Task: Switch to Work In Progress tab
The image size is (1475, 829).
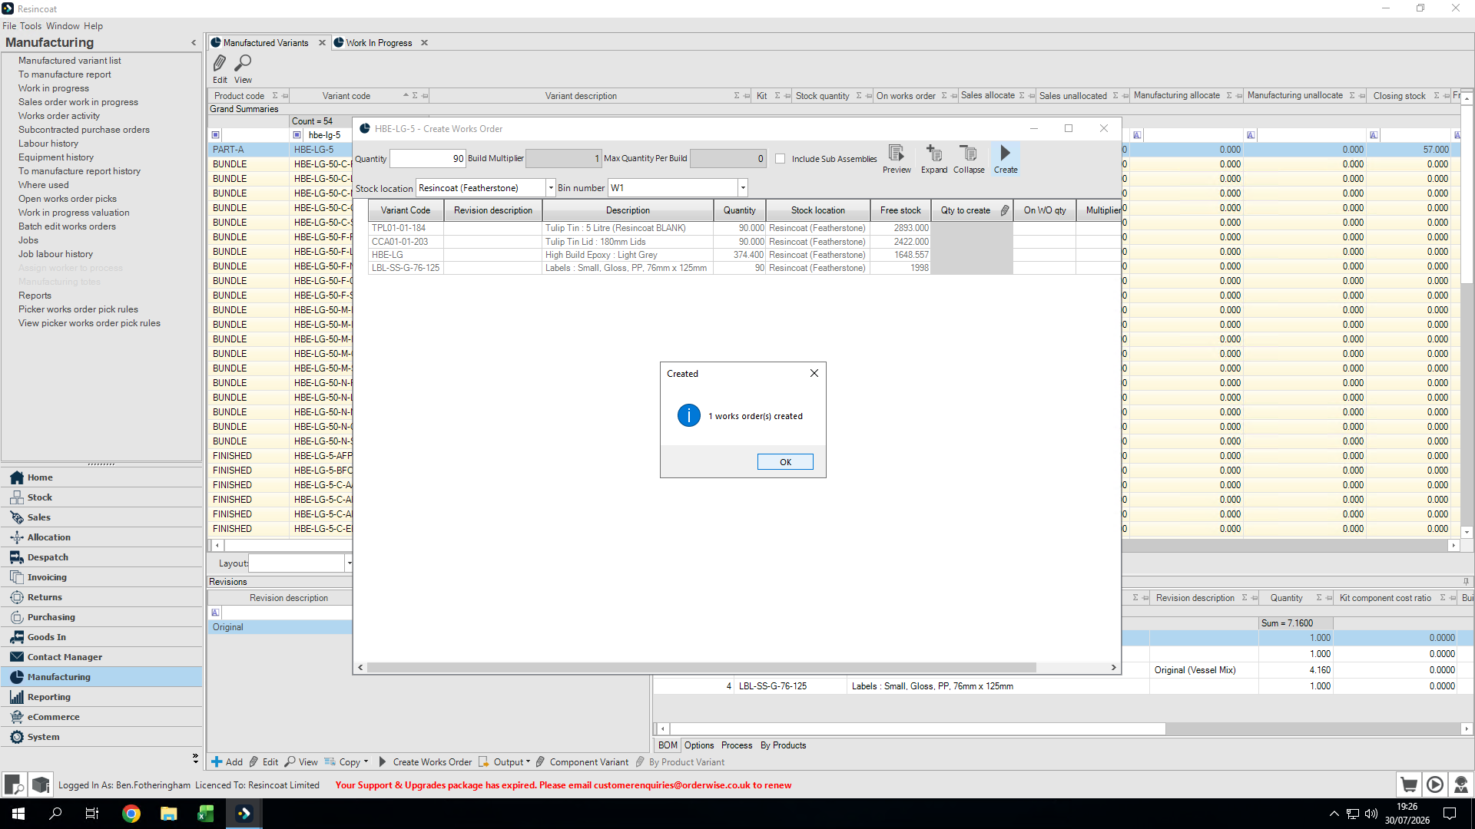Action: tap(379, 43)
